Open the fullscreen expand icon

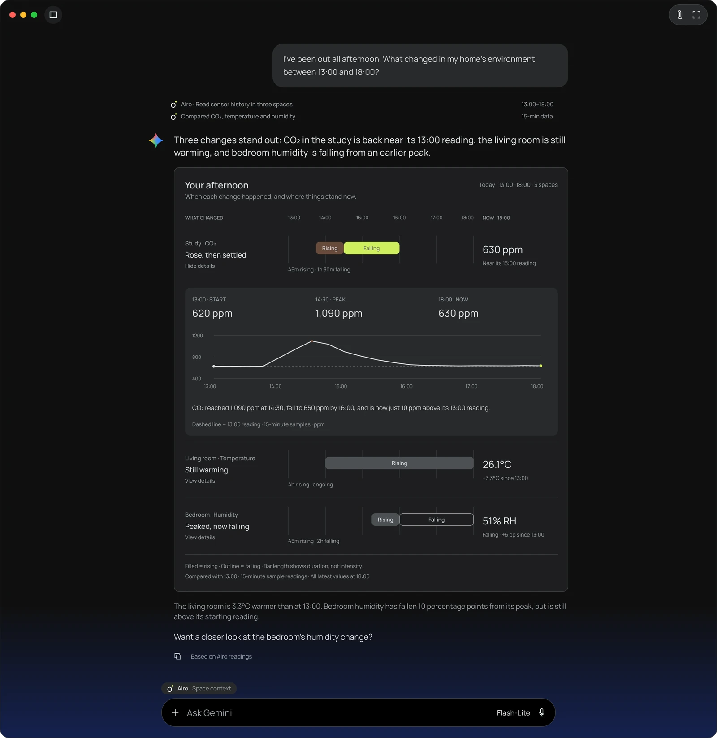pyautogui.click(x=696, y=15)
